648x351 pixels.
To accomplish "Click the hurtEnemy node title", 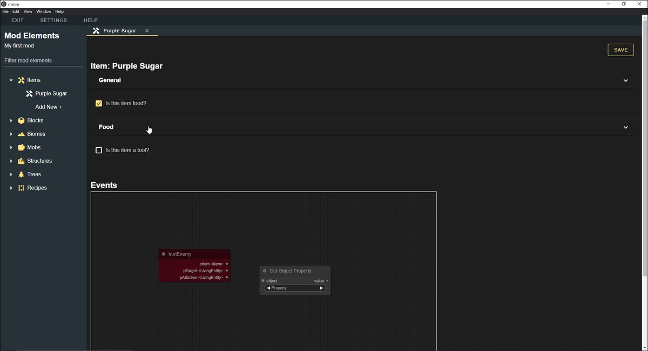I will (180, 254).
